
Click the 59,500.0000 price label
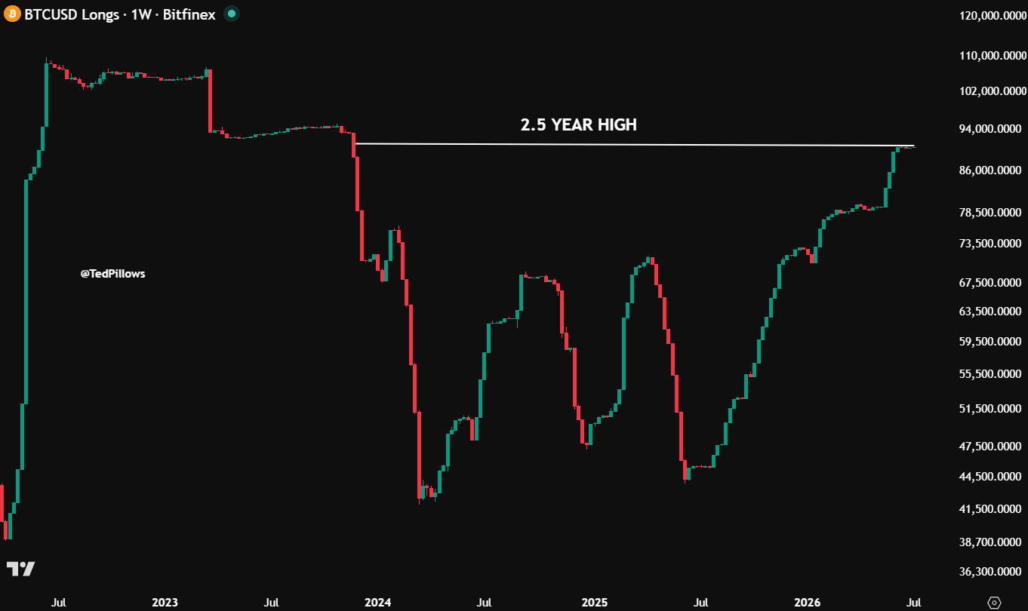coord(992,341)
